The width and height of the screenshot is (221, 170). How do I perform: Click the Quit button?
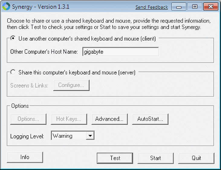tap(196, 158)
